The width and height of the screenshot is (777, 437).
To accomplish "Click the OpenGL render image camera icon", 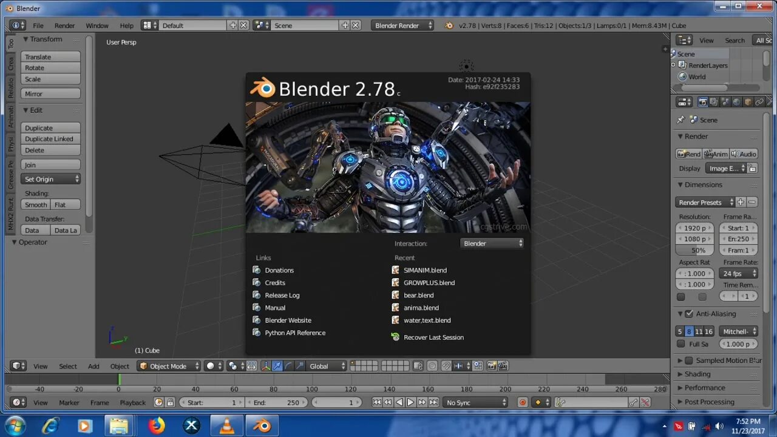I will [491, 366].
